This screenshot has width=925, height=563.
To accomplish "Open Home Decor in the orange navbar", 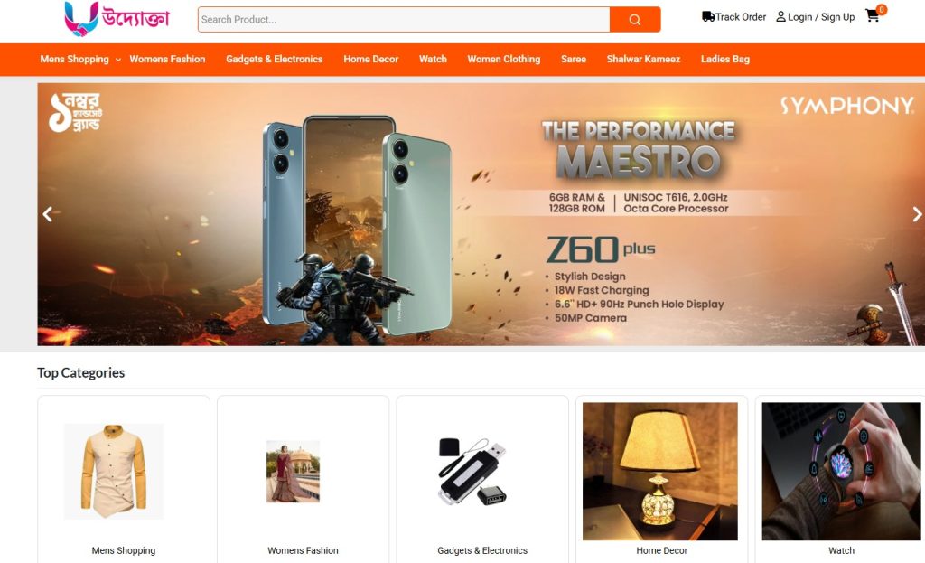I will click(x=371, y=59).
